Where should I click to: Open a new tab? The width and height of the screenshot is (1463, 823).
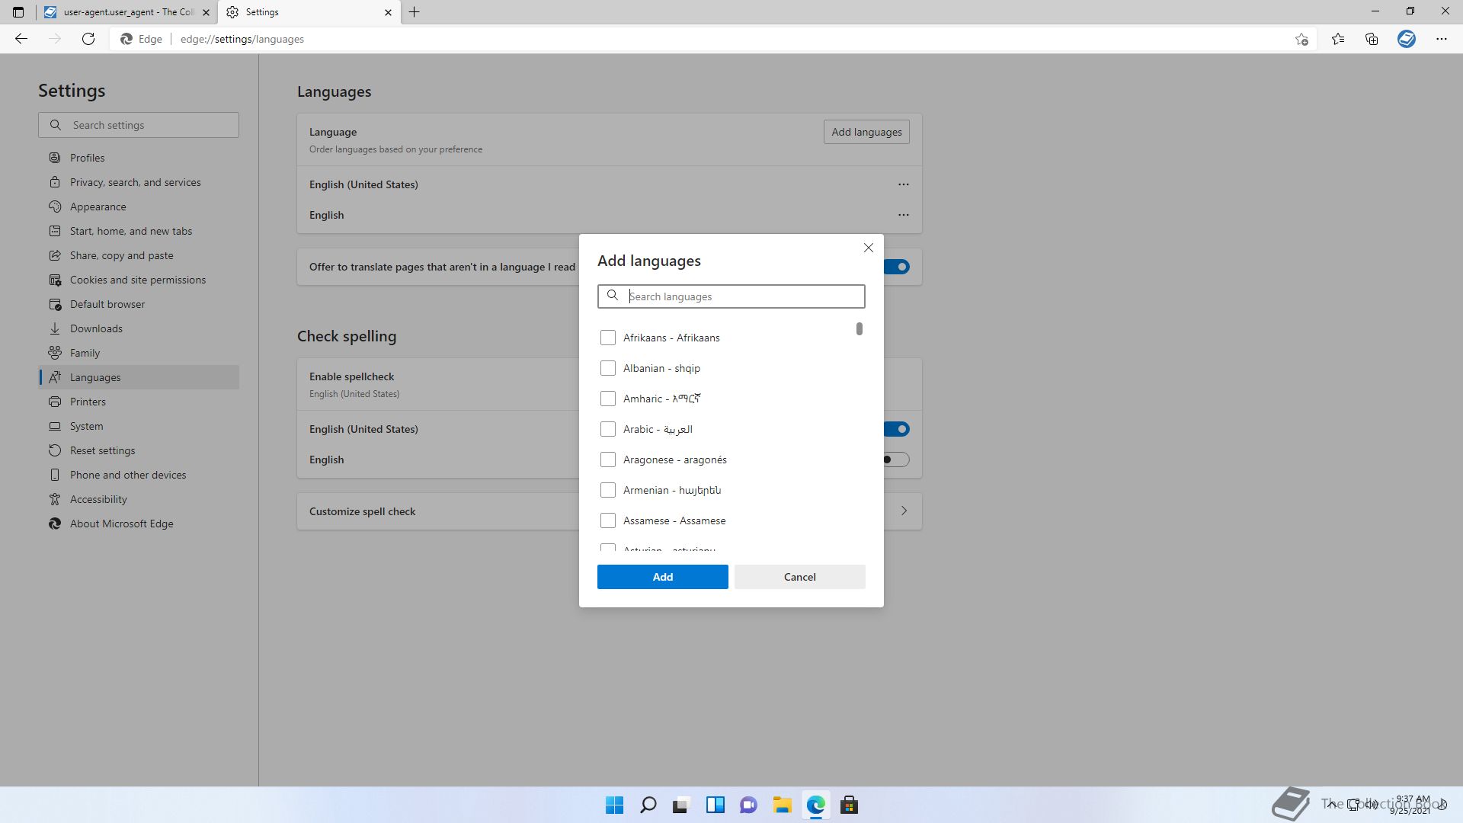(415, 12)
